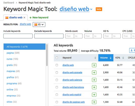
Task: Select the 'online (35)' group
Action: [12, 90]
